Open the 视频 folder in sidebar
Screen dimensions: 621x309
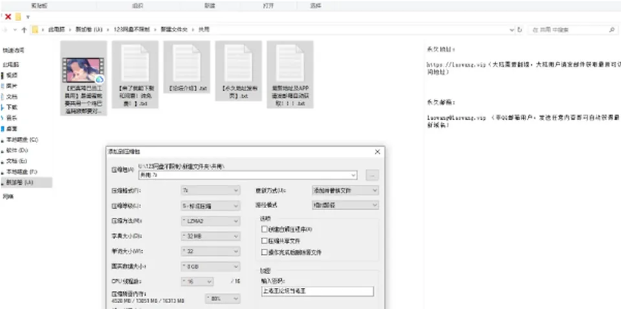coord(12,75)
